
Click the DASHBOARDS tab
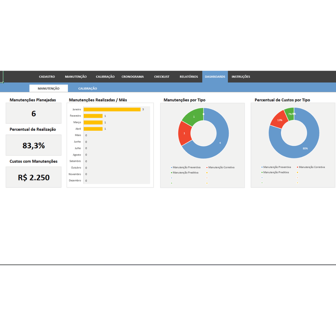[x=215, y=77]
